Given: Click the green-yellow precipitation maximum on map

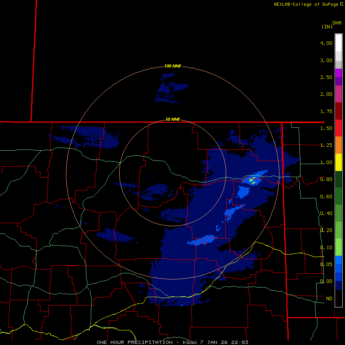Looking at the screenshot, I should tap(252, 181).
